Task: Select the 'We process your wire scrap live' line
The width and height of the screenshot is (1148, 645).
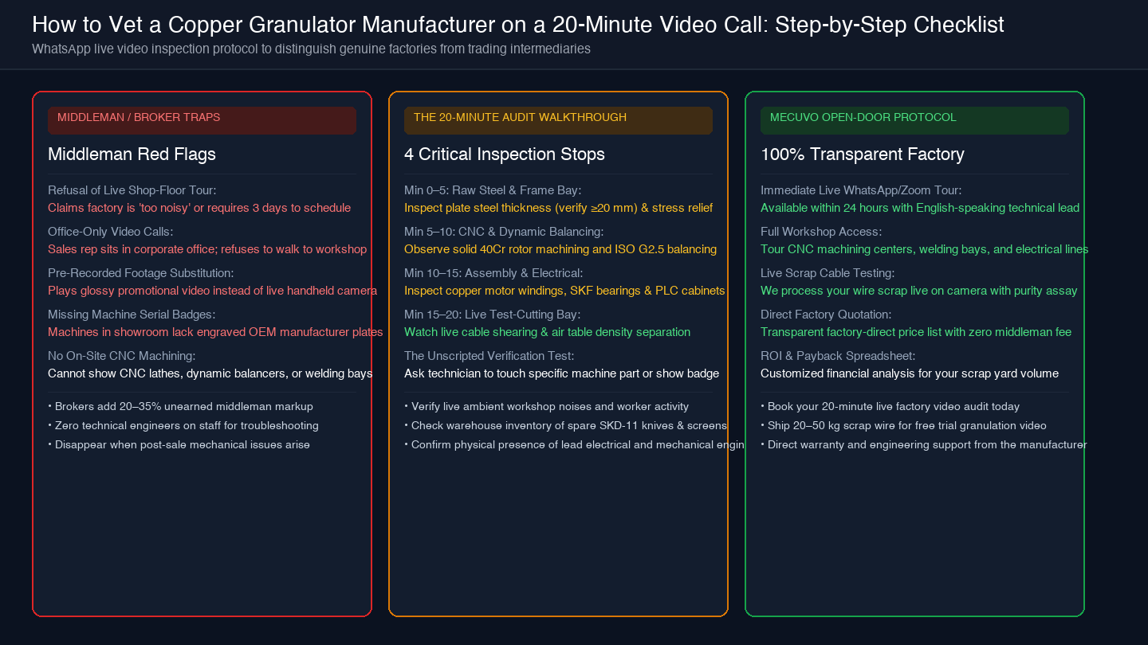Action: pyautogui.click(x=919, y=291)
